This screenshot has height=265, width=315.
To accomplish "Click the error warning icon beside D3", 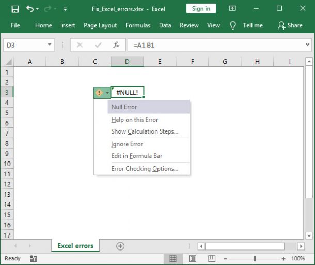I will click(99, 93).
